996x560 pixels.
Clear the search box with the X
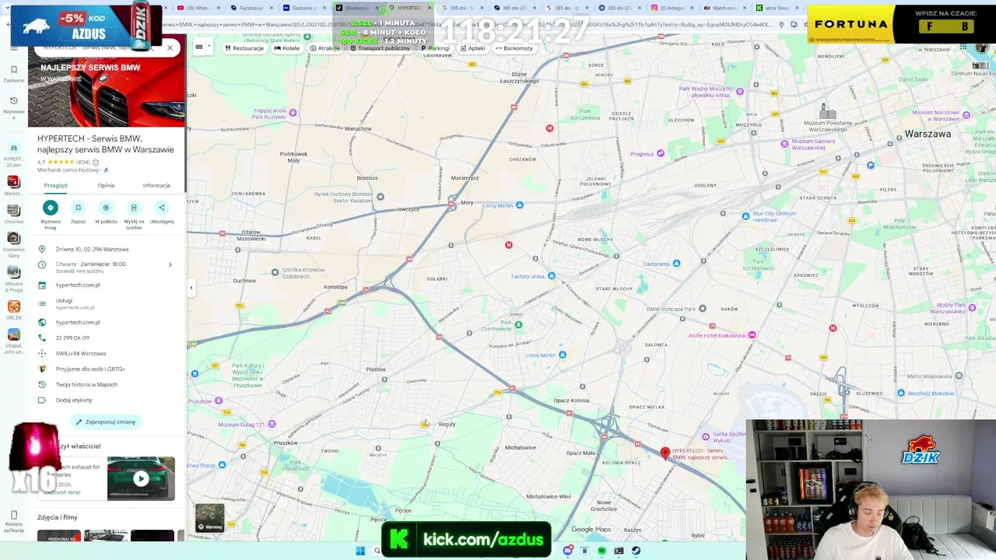(170, 48)
